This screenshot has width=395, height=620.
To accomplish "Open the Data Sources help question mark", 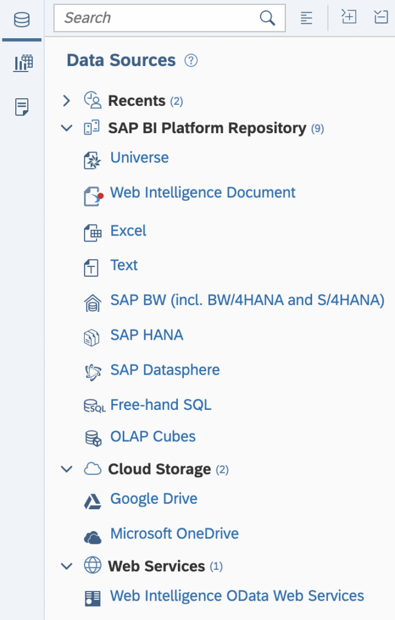I will click(x=191, y=61).
